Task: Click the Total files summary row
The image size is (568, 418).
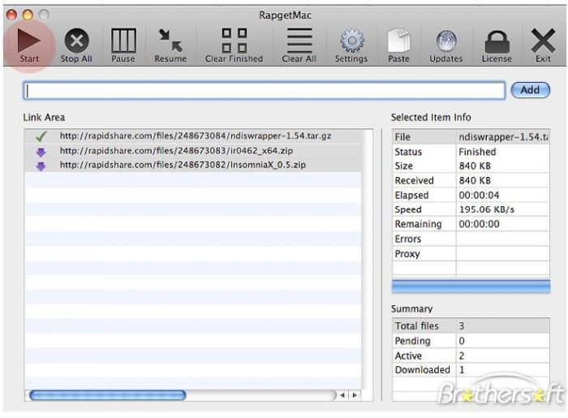Action: pos(471,326)
